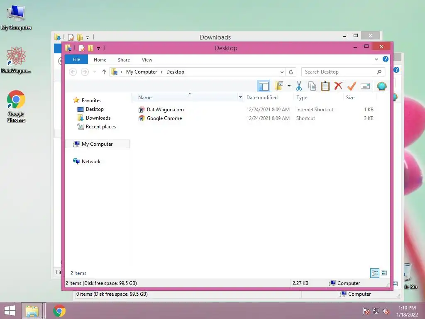Click the Desktop window title bar icon
This screenshot has width=425, height=319.
pyautogui.click(x=68, y=48)
